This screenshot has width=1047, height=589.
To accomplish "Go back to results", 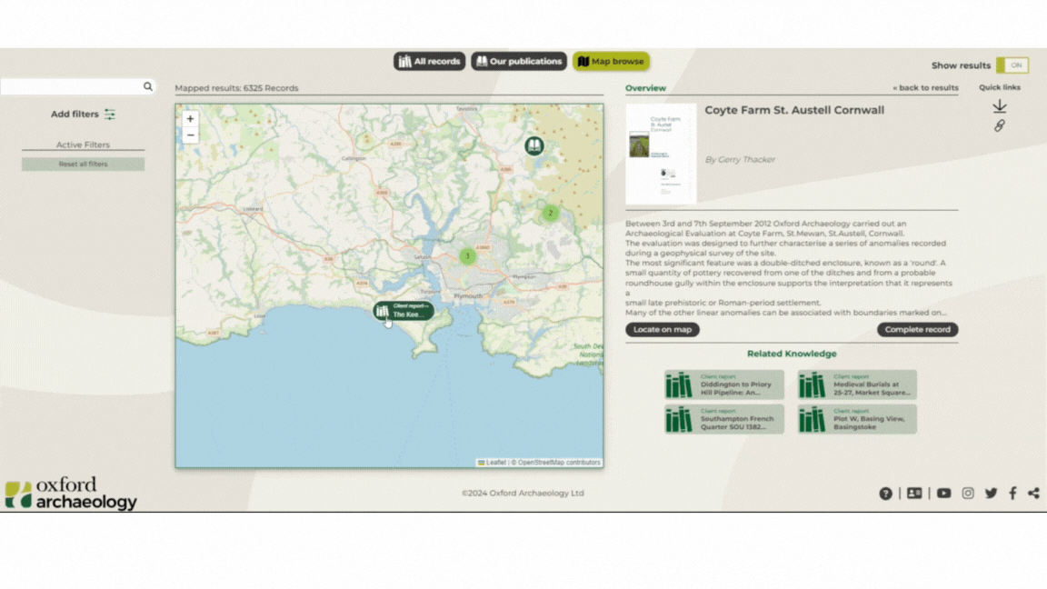I will click(x=925, y=87).
